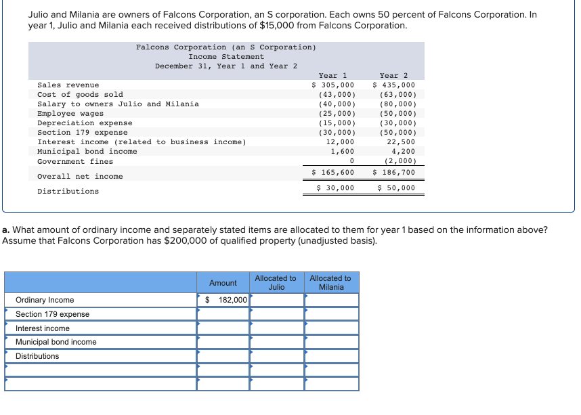Select the Section 179 expense label cell
The width and height of the screenshot is (581, 415).
[x=100, y=314]
